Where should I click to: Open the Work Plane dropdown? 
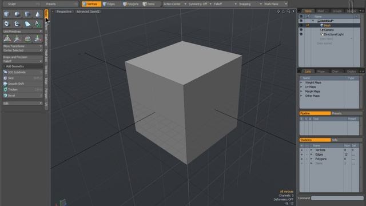(x=276, y=4)
